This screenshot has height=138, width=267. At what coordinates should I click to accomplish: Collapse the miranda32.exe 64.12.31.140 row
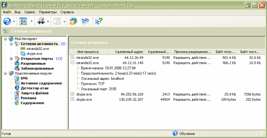72,63
